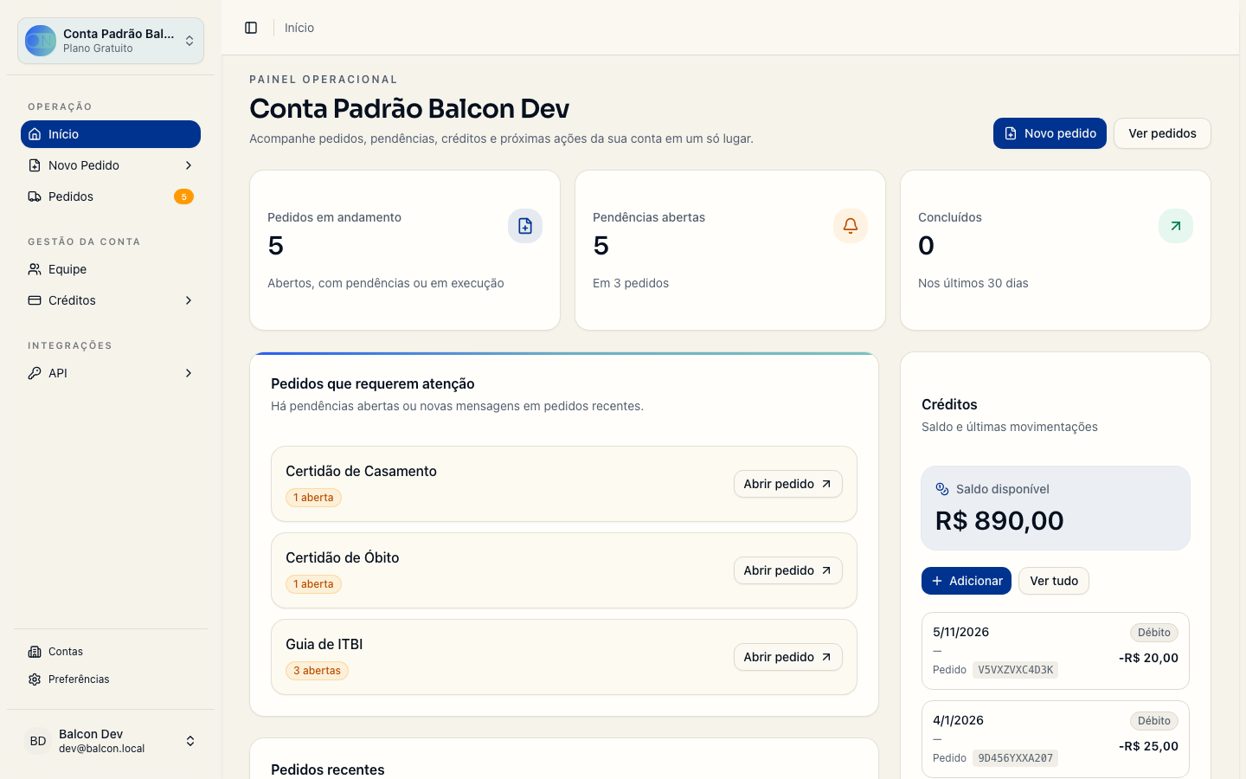The height and width of the screenshot is (779, 1246).
Task: Click the blue Novo pedido button
Action: click(1050, 133)
